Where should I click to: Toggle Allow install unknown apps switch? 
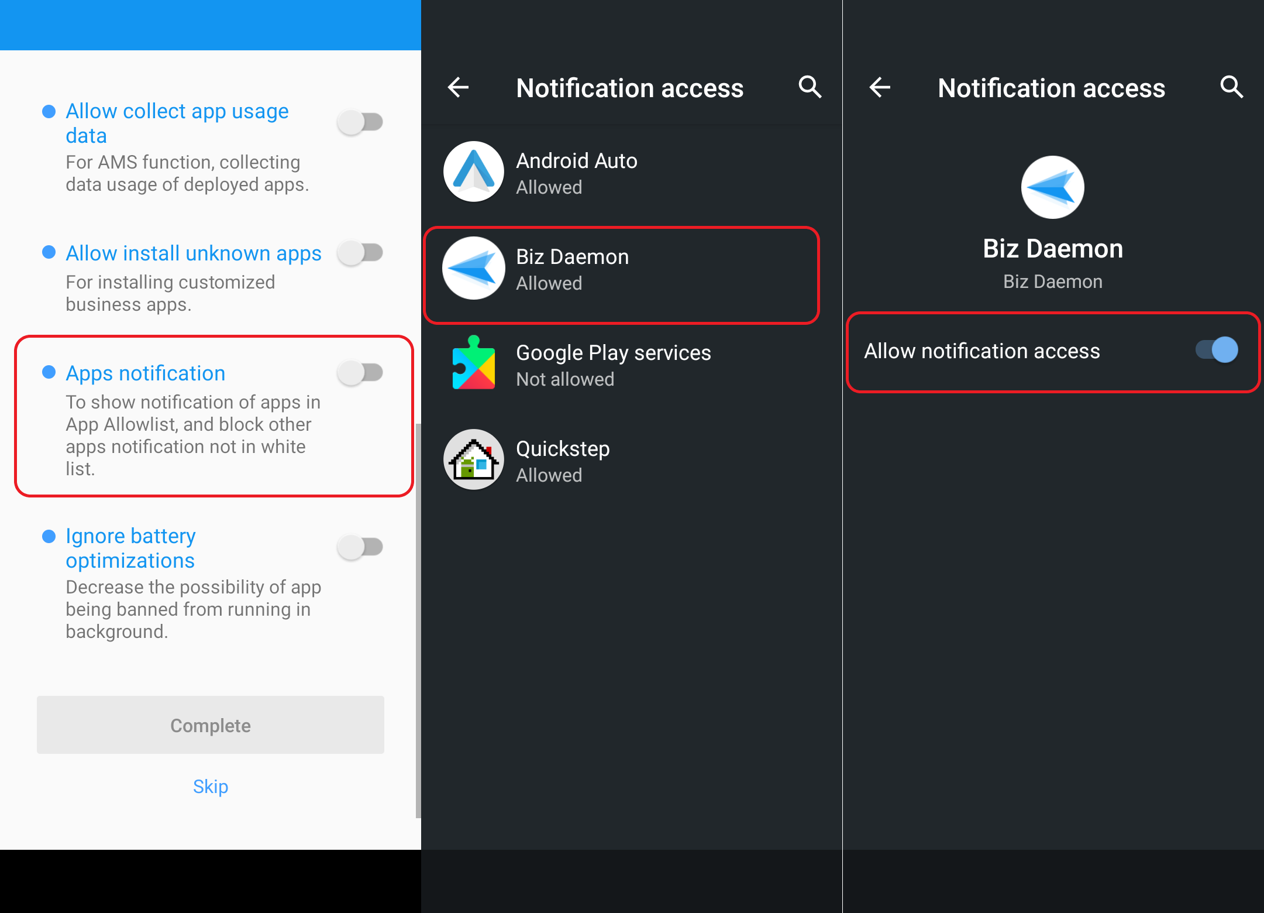click(x=360, y=253)
